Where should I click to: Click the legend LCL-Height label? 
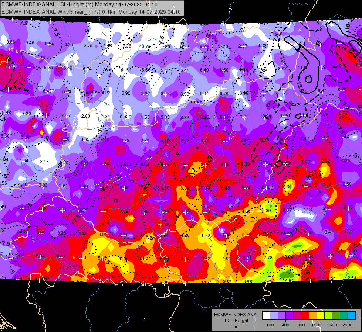pyautogui.click(x=236, y=321)
